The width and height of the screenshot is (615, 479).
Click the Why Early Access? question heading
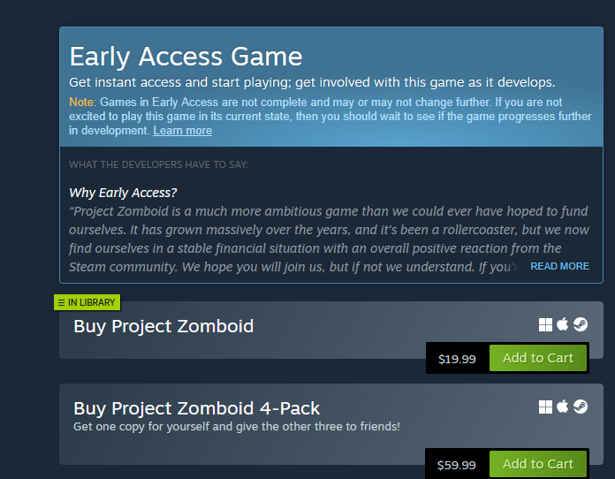tap(123, 193)
